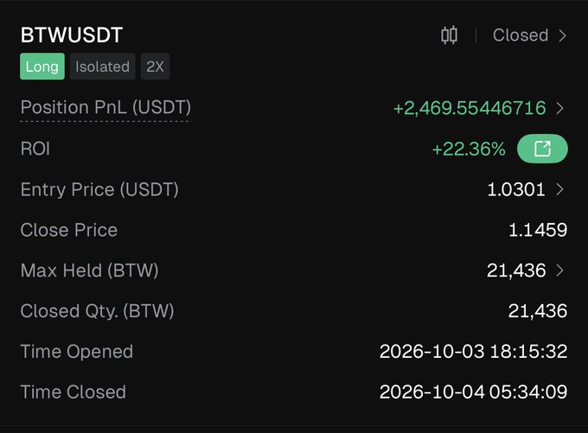Tap the Time Opened timestamp
The image size is (588, 433).
click(473, 352)
